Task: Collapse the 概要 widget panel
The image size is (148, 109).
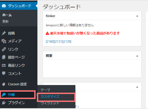Action: (x=137, y=56)
